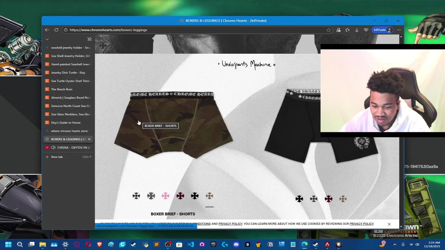Image resolution: width=445 pixels, height=250 pixels.
Task: Open taskbar Search
Action: click(20, 244)
